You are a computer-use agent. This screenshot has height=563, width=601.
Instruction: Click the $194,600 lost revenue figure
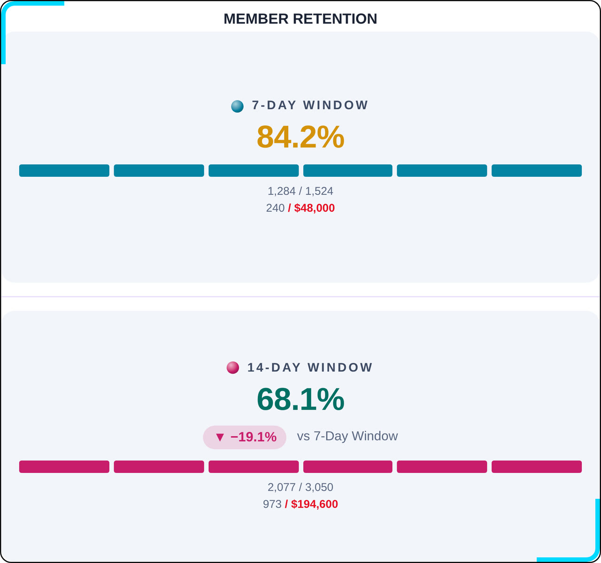click(x=315, y=504)
